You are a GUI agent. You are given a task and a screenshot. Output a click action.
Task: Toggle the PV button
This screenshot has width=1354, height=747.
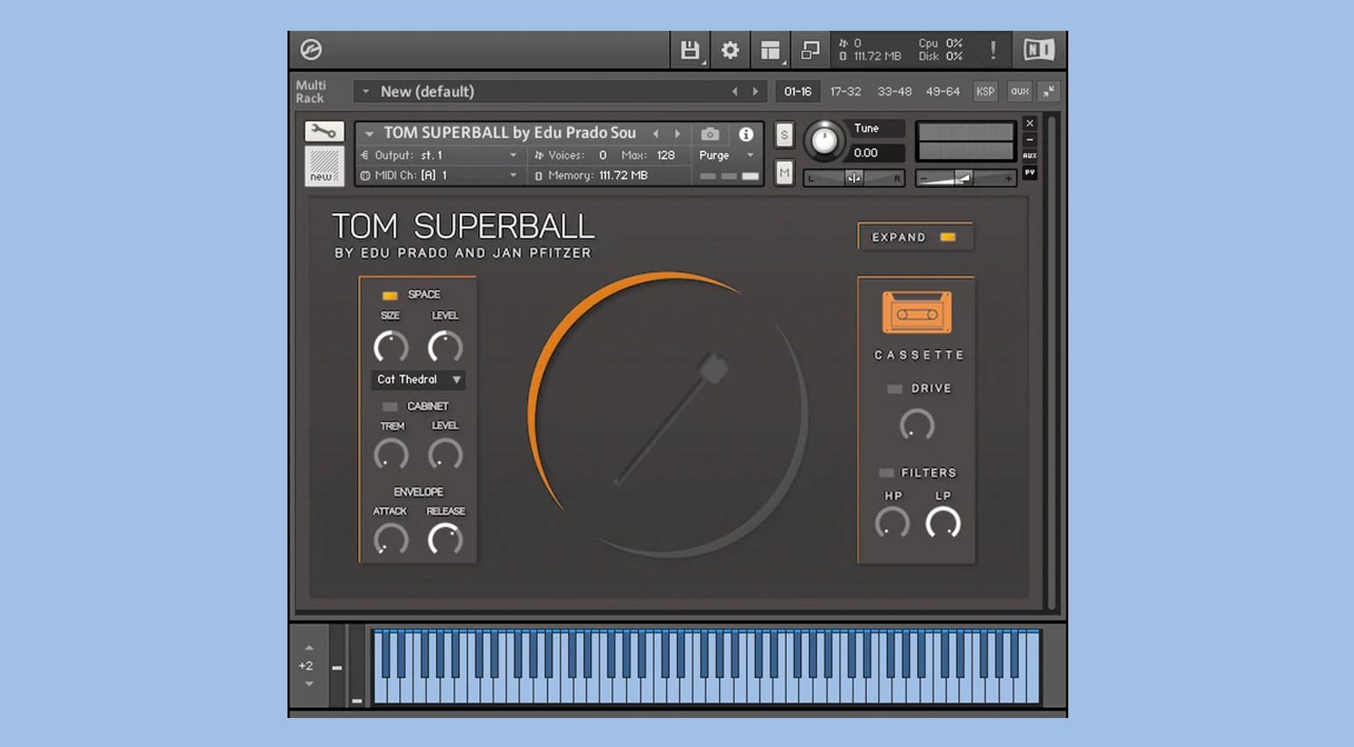[1030, 172]
